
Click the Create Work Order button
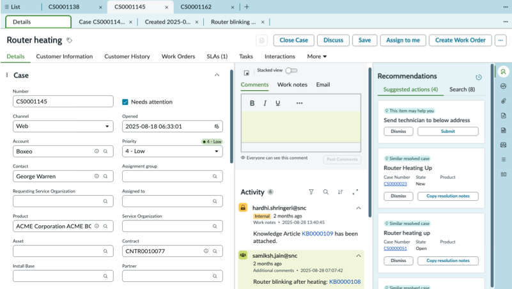(460, 40)
